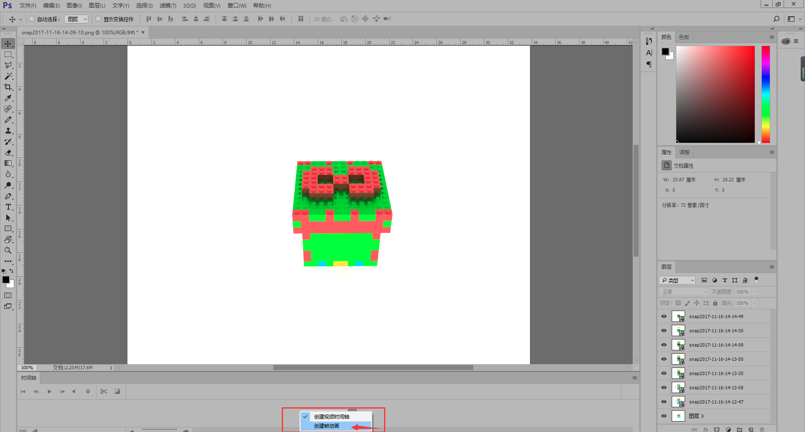The image size is (805, 432).
Task: Switch to the 色板 tab
Action: pyautogui.click(x=684, y=37)
